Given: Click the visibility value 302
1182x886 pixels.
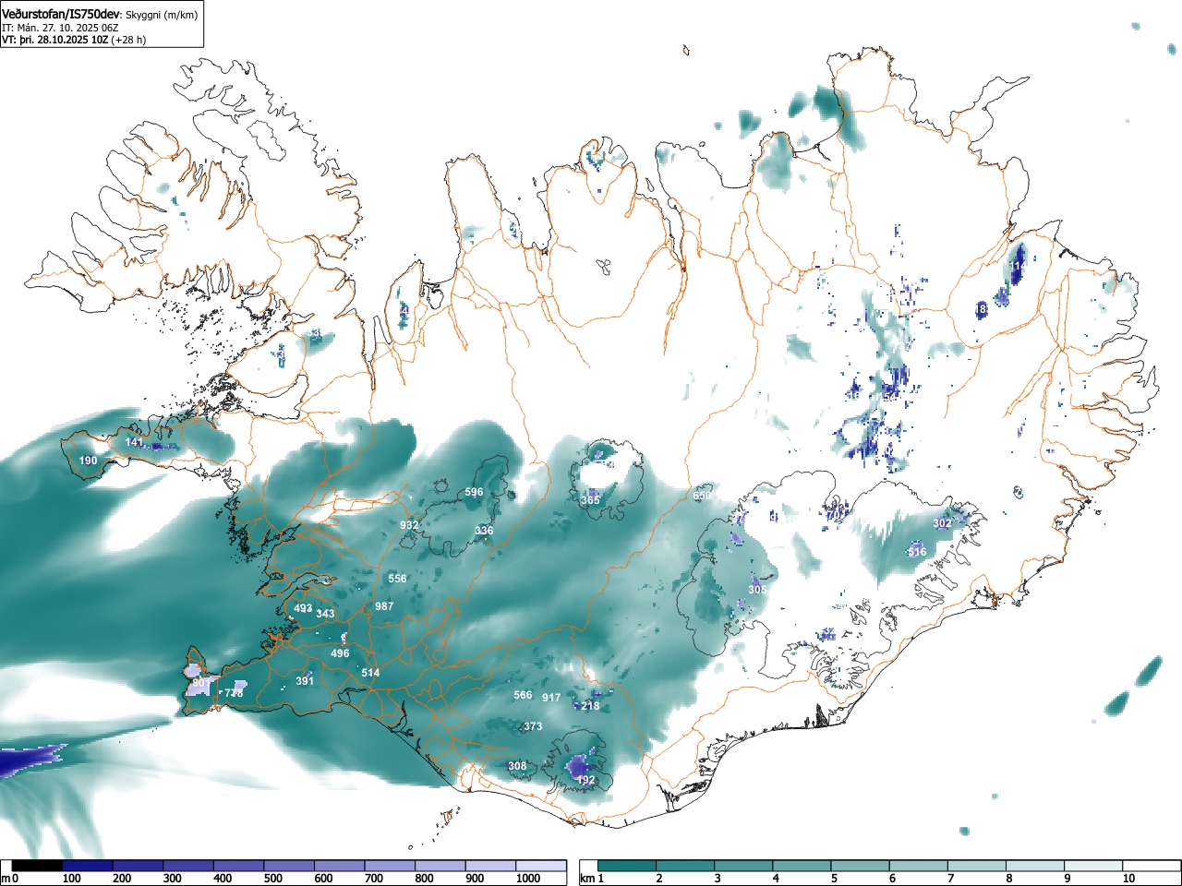Looking at the screenshot, I should [x=941, y=523].
